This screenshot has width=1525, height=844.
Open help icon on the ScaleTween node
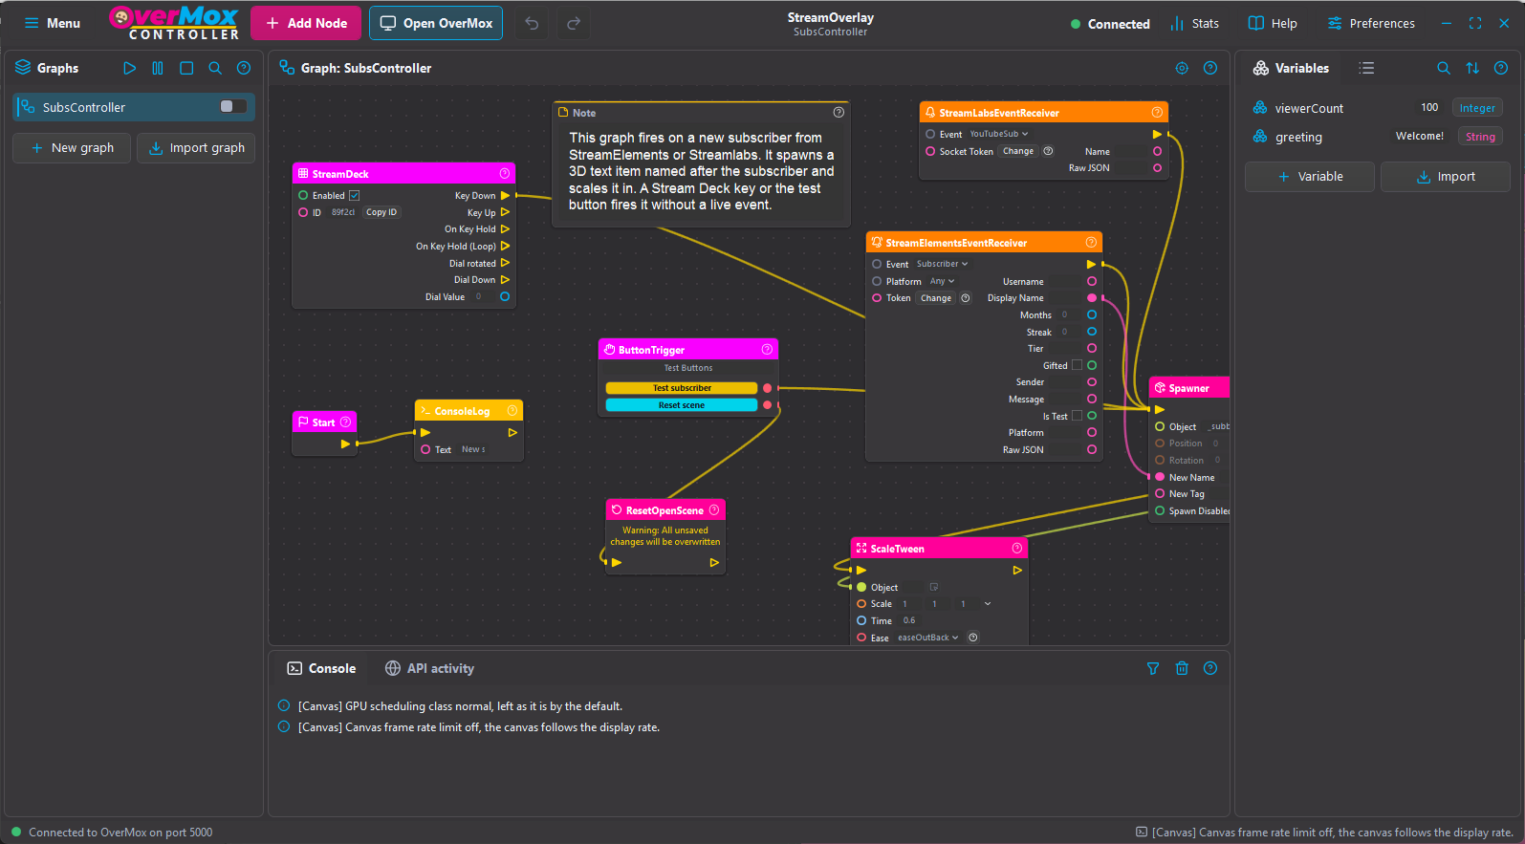[1017, 548]
